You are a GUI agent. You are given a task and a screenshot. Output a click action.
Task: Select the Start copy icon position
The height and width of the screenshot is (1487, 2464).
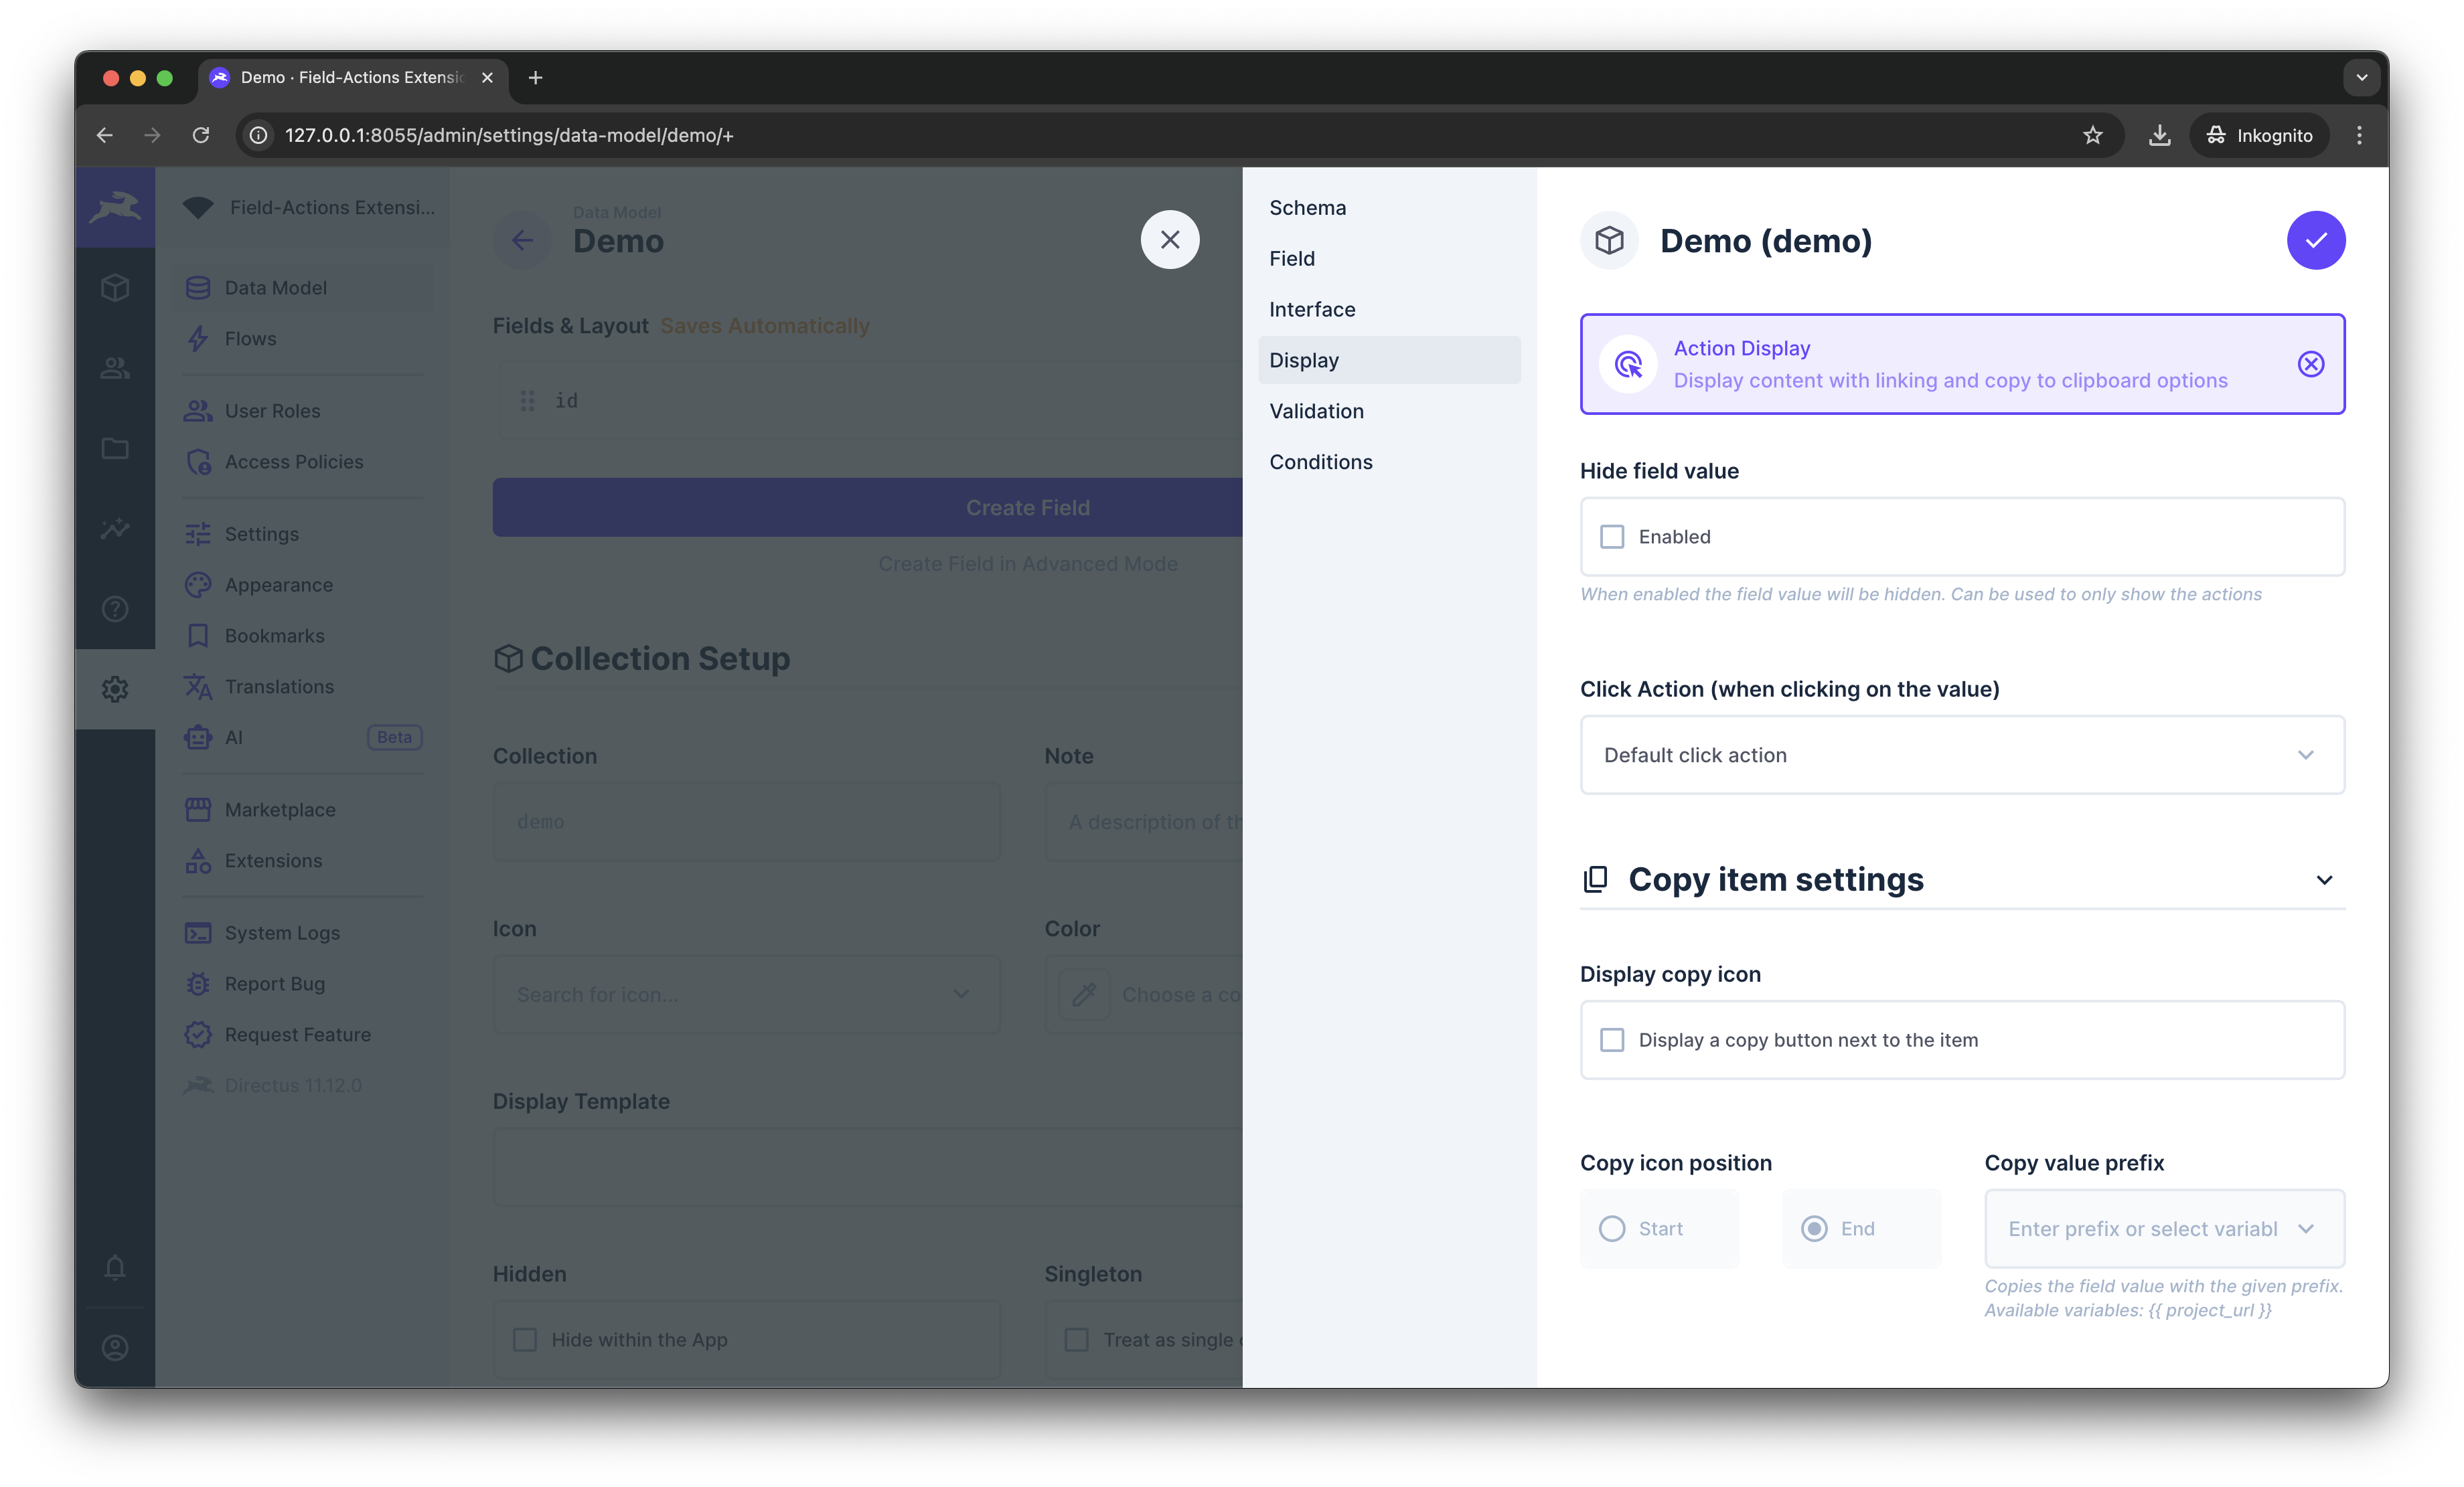(x=1612, y=1228)
